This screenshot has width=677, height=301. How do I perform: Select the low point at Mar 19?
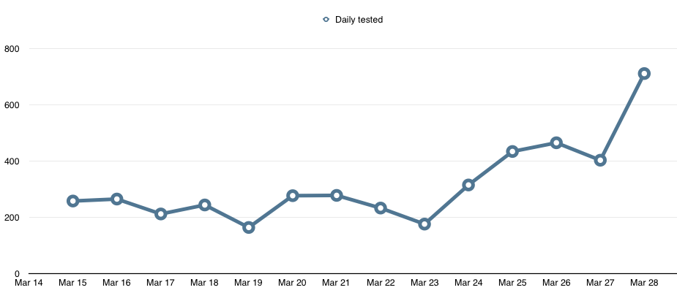[x=249, y=227]
